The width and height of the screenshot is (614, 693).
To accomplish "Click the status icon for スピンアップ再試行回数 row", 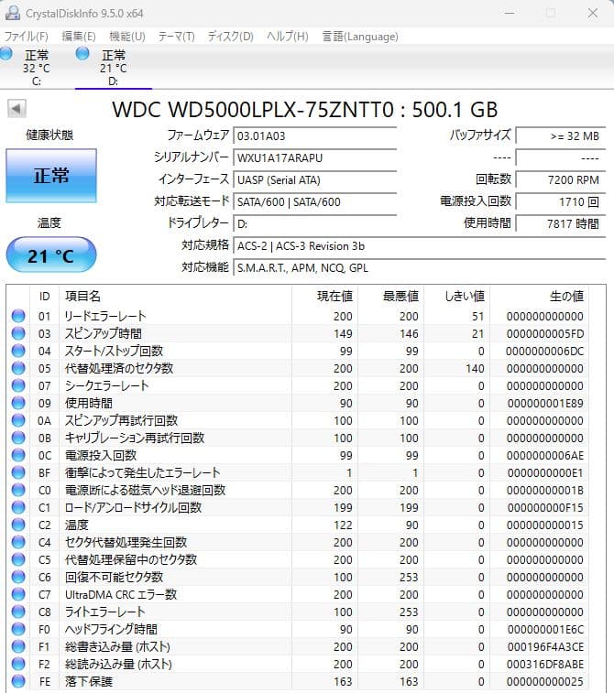I will [x=18, y=420].
